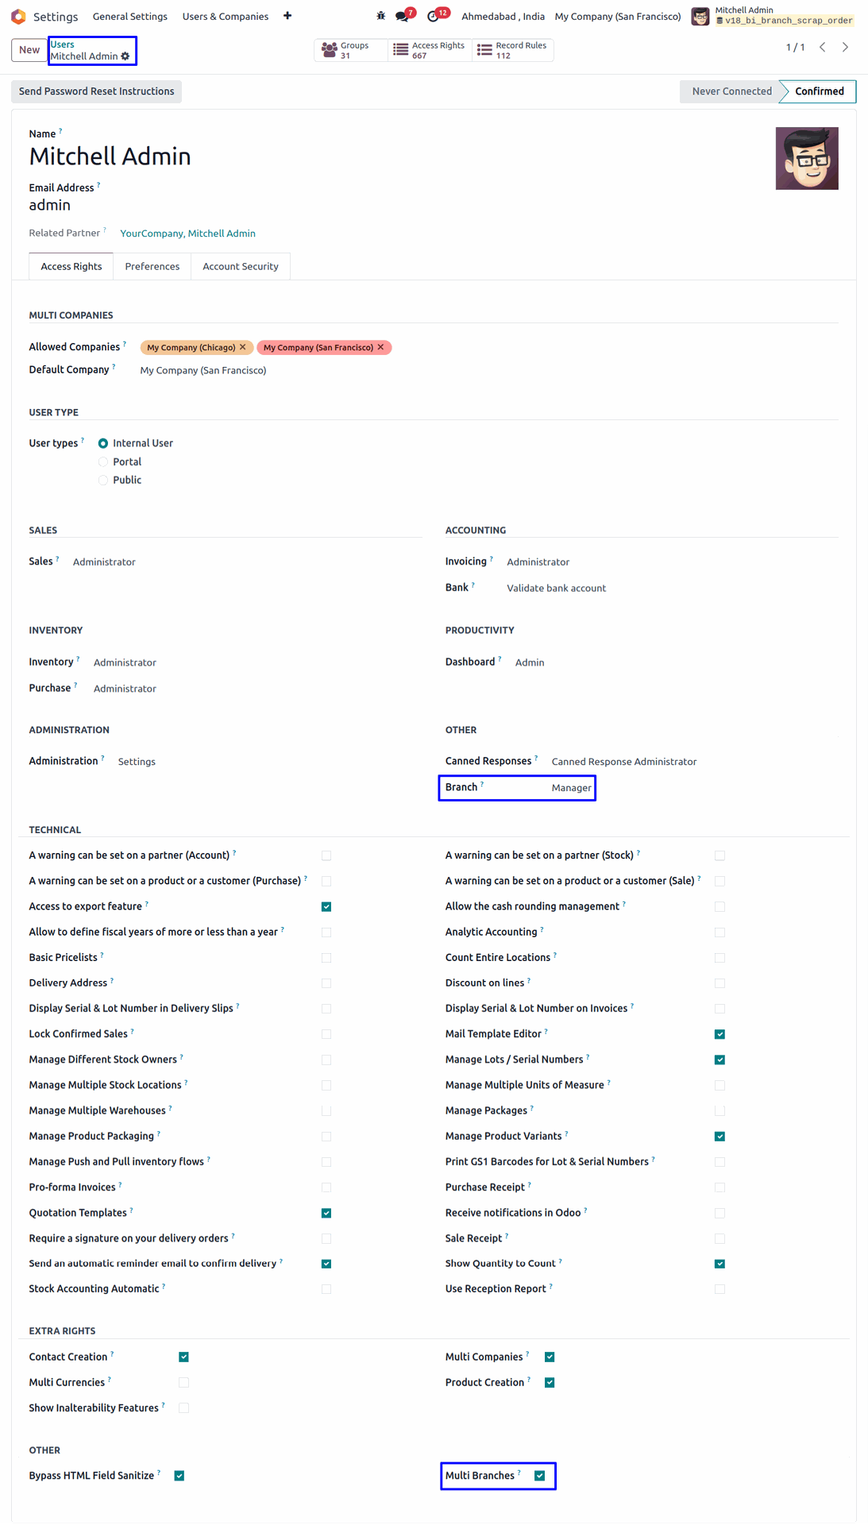Open the YourCompany, Mitchell Admin partner link
The height and width of the screenshot is (1525, 868).
(187, 234)
